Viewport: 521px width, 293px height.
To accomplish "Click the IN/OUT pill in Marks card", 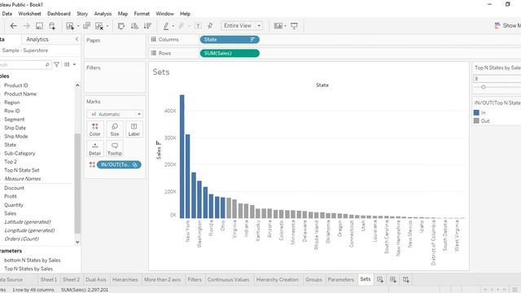I will 119,164.
